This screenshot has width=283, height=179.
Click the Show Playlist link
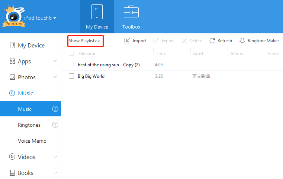85,41
